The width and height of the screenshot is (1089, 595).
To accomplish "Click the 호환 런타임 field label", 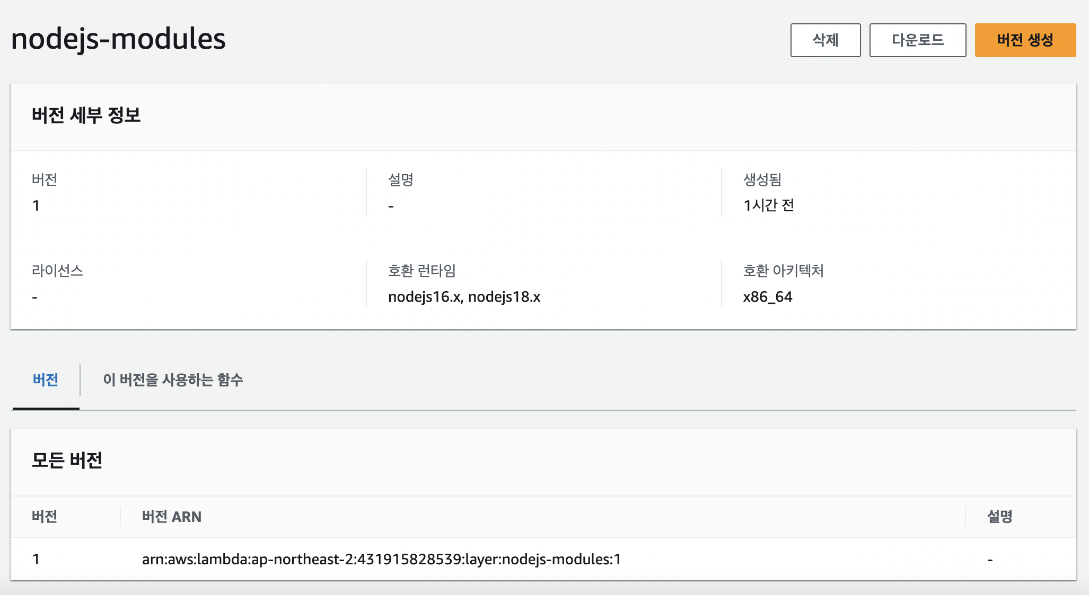I will [421, 271].
